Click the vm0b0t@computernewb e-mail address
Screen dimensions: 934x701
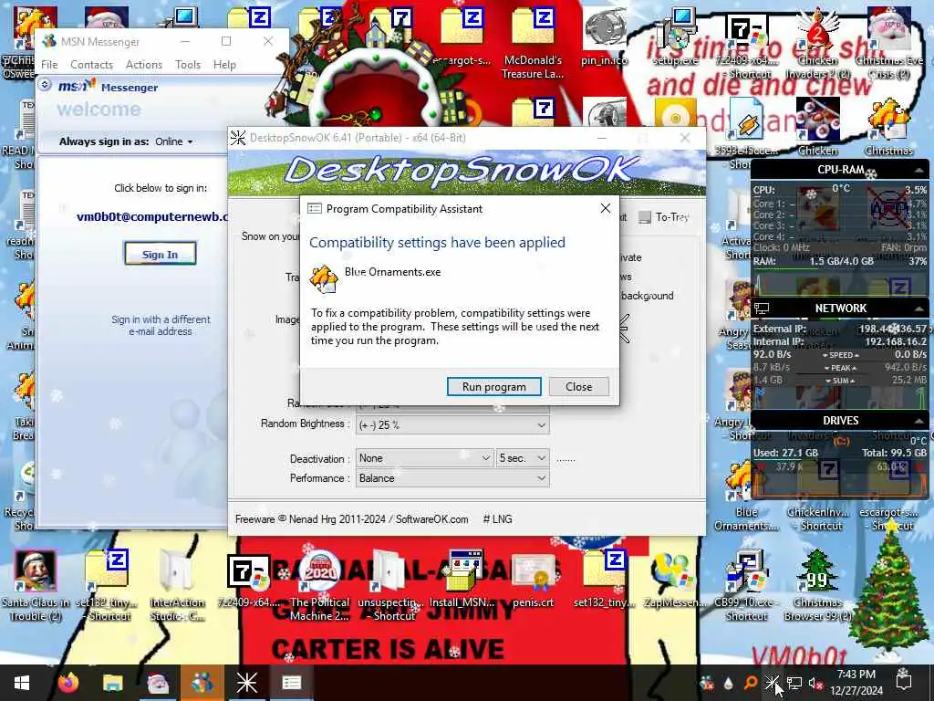[151, 216]
